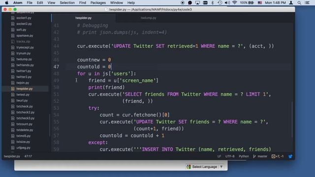Open the Find menu
315x177 pixels.
[82, 2]
